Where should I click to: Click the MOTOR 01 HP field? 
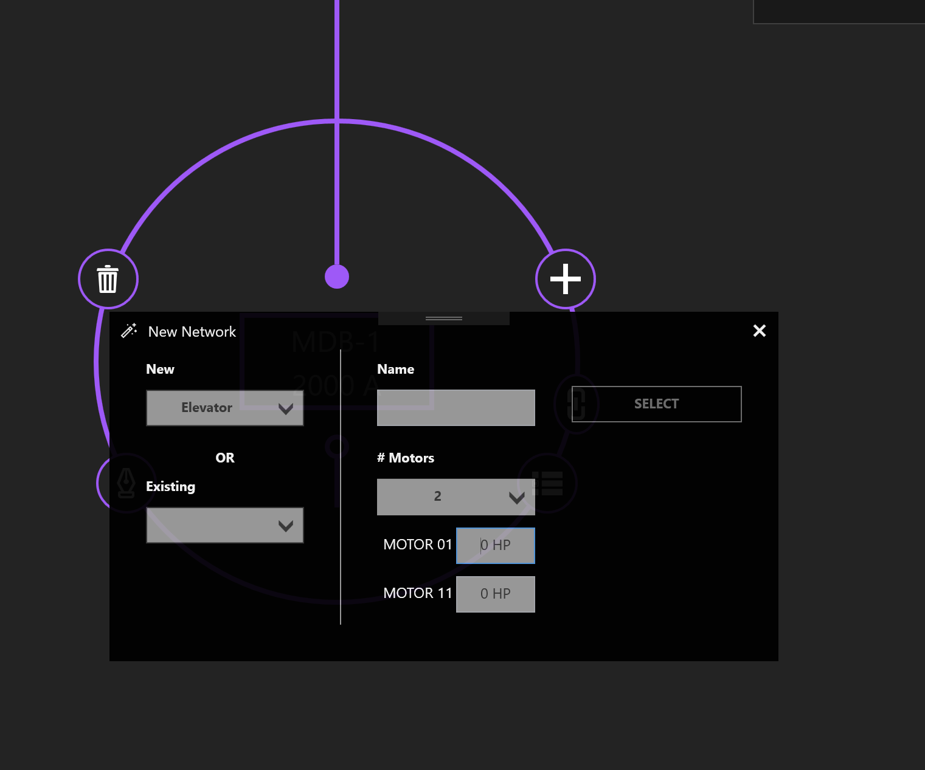pyautogui.click(x=495, y=545)
